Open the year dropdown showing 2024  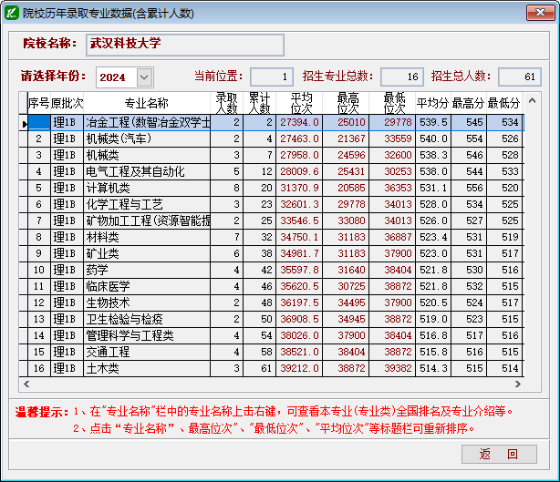pos(144,77)
